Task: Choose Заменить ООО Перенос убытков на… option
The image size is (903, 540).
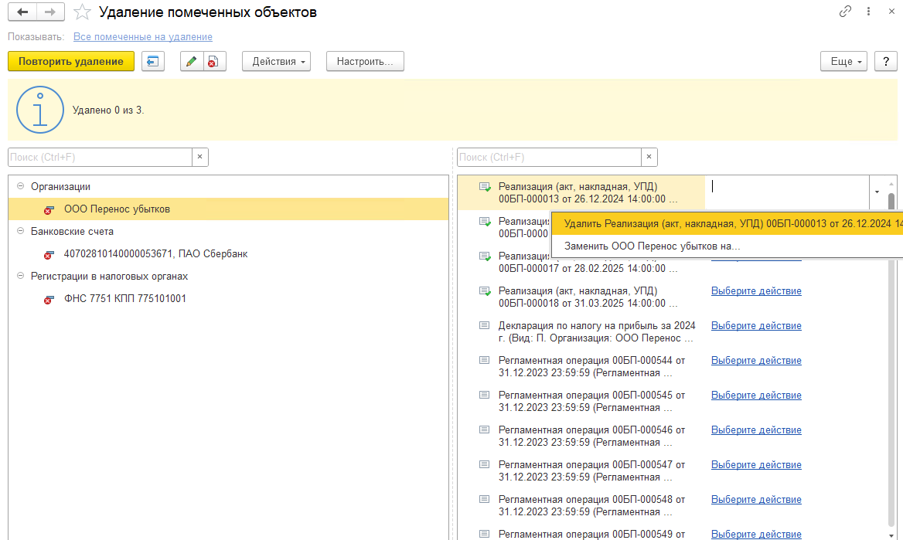Action: (652, 246)
